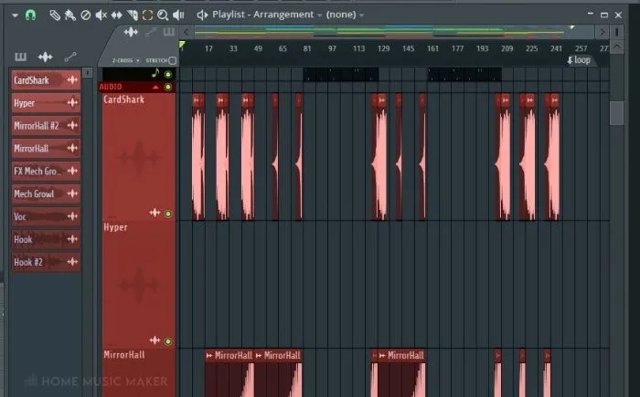
Task: Show automation clips in playlist header
Action: (x=151, y=32)
